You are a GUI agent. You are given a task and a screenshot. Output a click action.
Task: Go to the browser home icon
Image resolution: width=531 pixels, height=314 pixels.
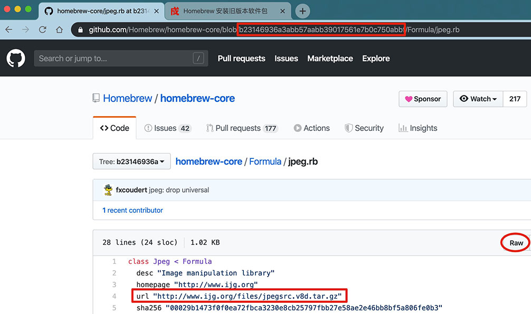click(x=60, y=30)
